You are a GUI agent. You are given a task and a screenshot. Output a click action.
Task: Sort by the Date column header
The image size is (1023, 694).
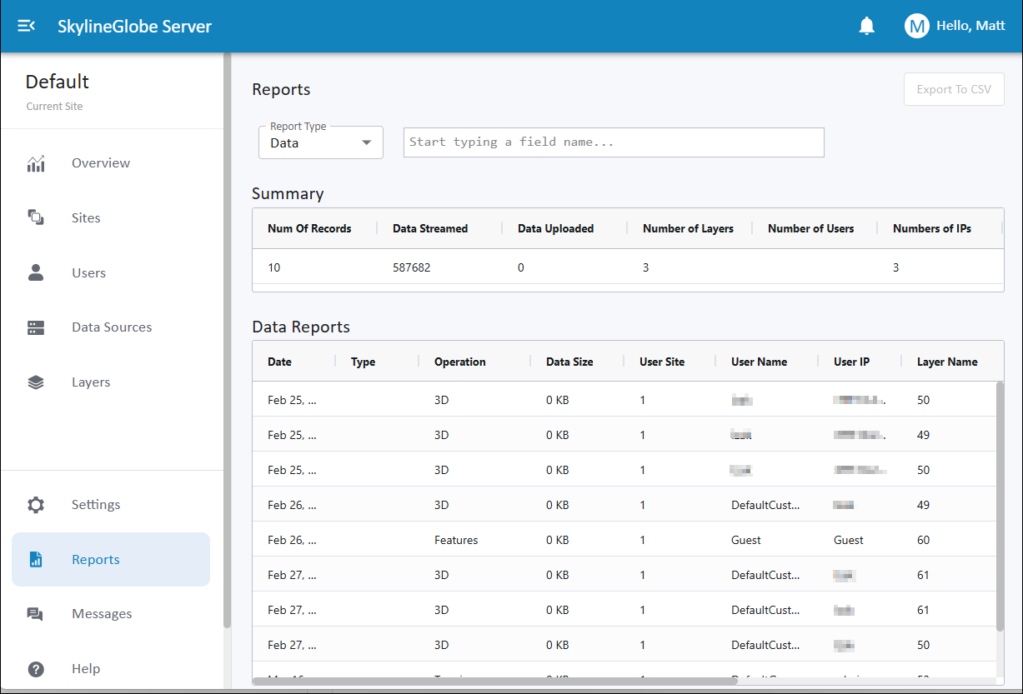point(280,362)
